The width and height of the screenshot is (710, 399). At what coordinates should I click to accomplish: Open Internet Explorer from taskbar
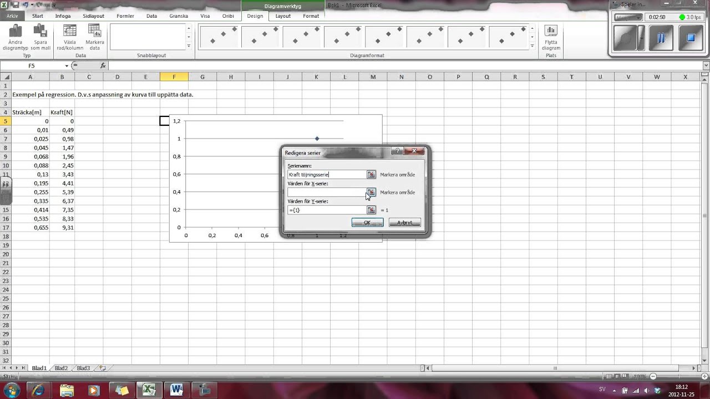(39, 390)
